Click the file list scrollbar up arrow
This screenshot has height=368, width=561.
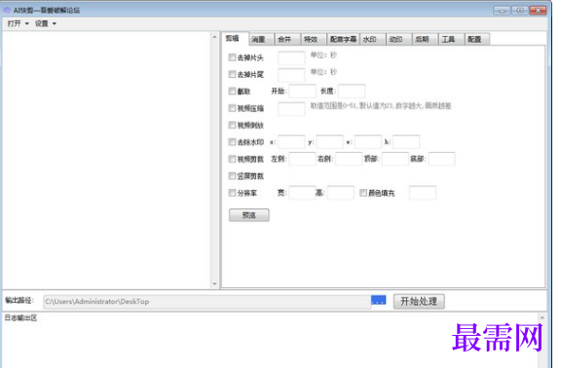[x=214, y=37]
